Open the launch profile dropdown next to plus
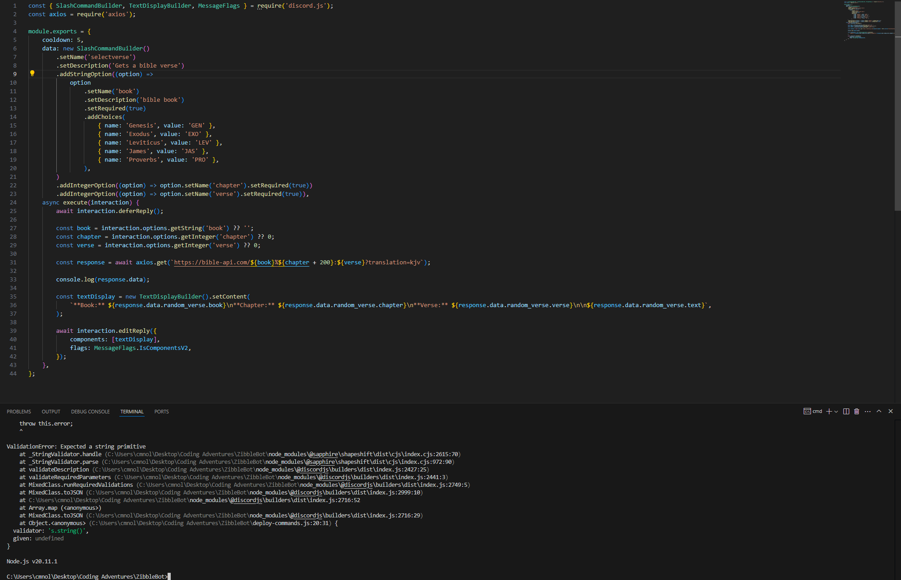The width and height of the screenshot is (901, 580). [x=836, y=411]
